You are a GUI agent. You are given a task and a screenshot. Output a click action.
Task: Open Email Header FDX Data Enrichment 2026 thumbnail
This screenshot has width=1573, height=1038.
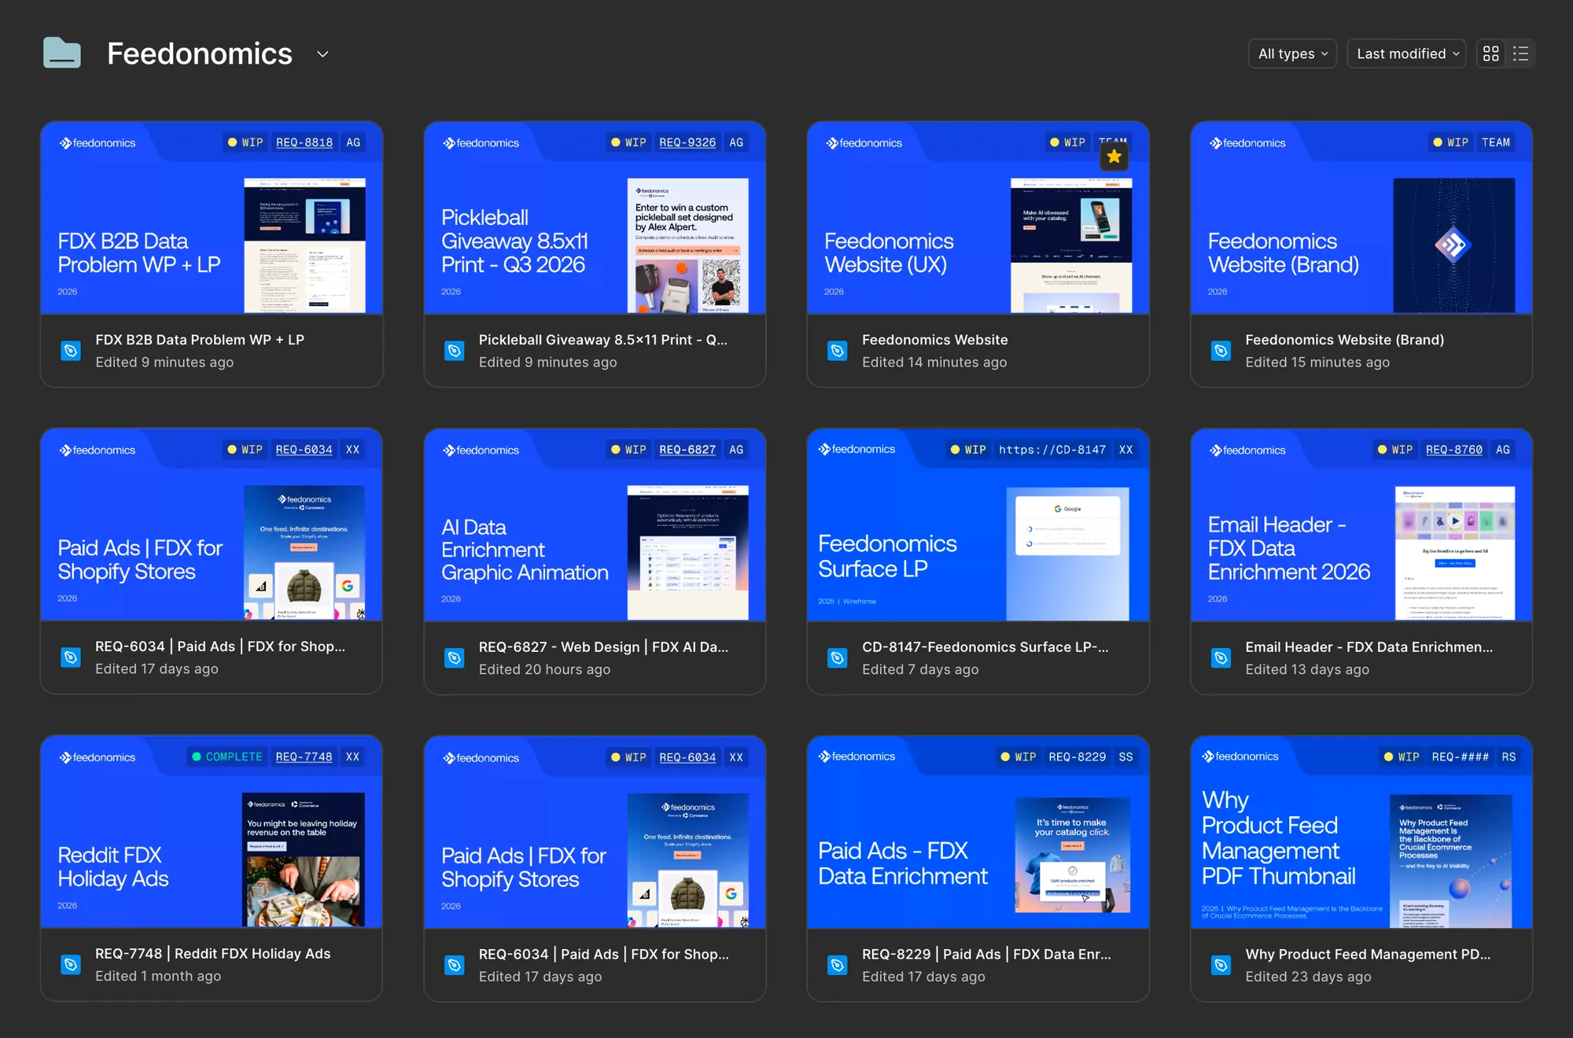tap(1361, 525)
